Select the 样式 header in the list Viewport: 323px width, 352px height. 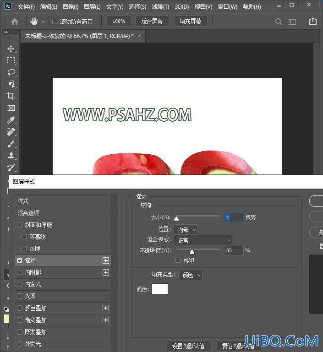click(x=63, y=201)
